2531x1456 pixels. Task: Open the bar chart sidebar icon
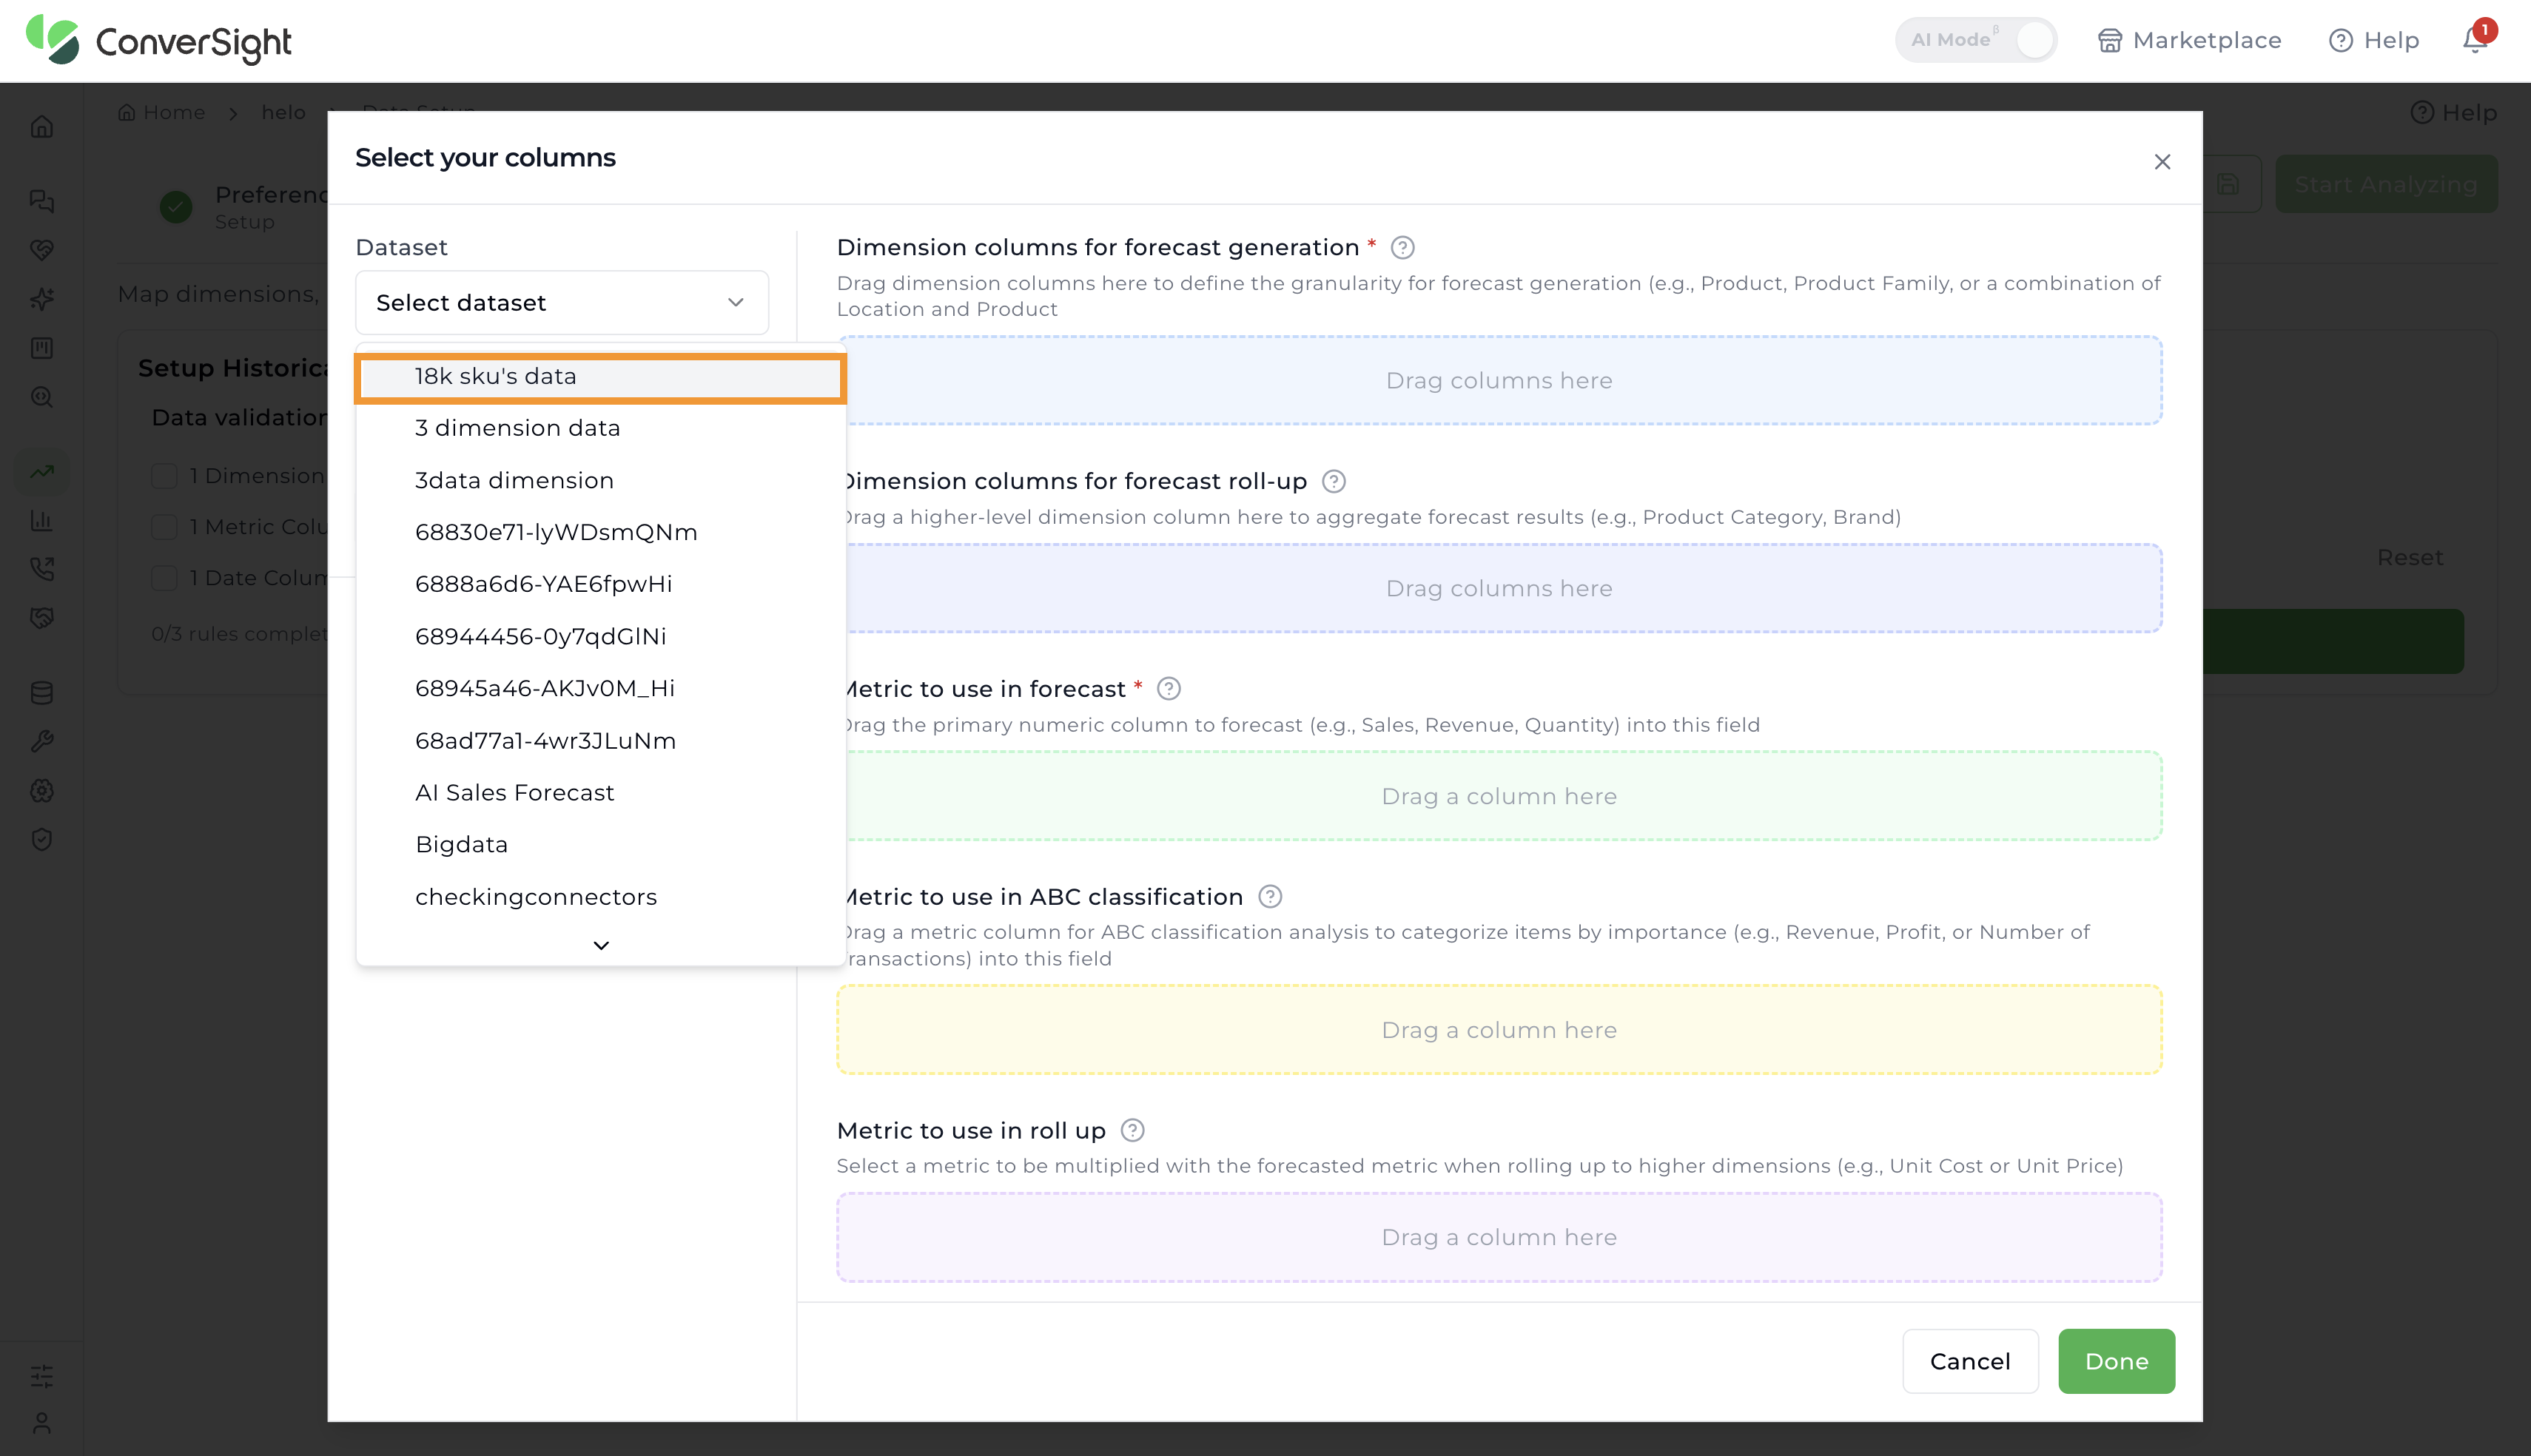point(41,520)
